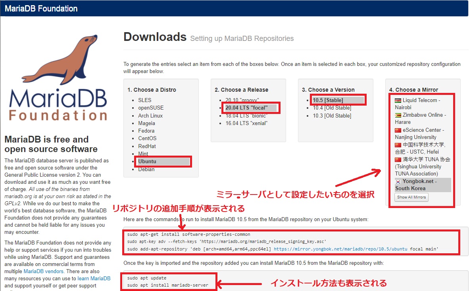Select the 20.04 LTS "focal" release
The width and height of the screenshot is (471, 291).
coord(251,108)
